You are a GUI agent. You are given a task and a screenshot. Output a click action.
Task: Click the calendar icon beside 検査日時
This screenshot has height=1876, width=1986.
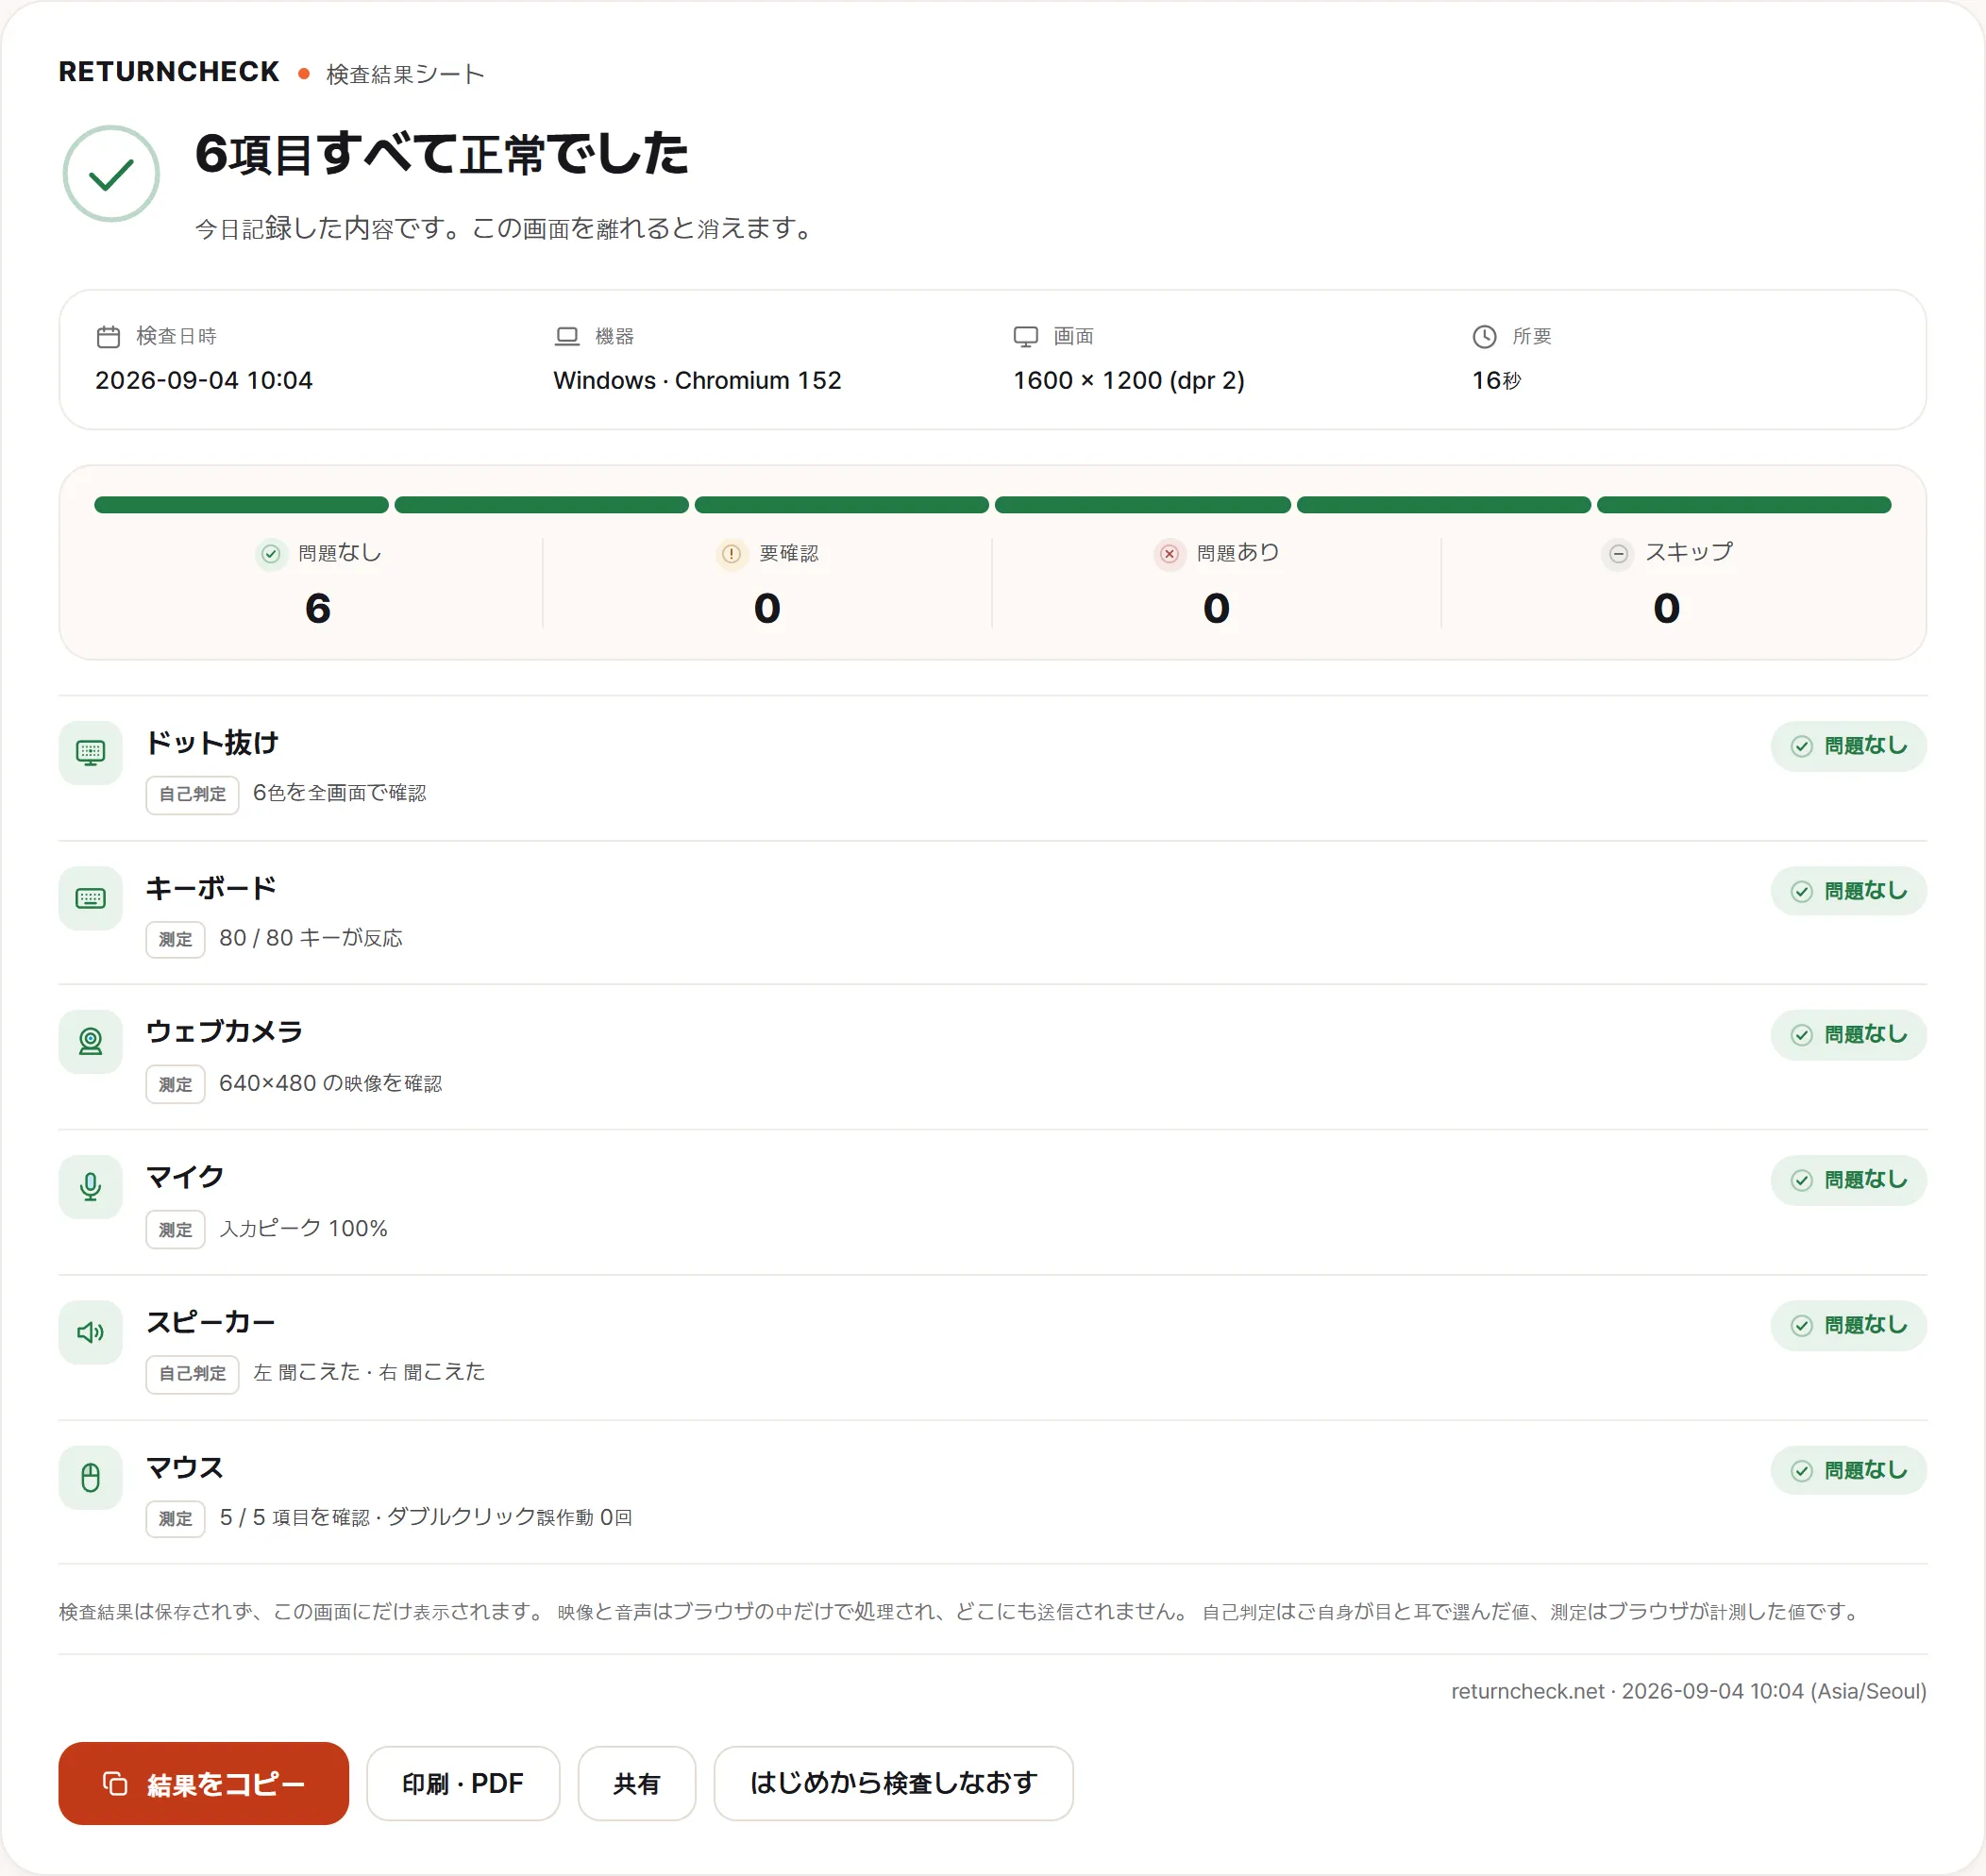(x=108, y=337)
